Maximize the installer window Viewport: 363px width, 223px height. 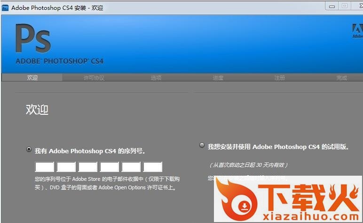345,6
